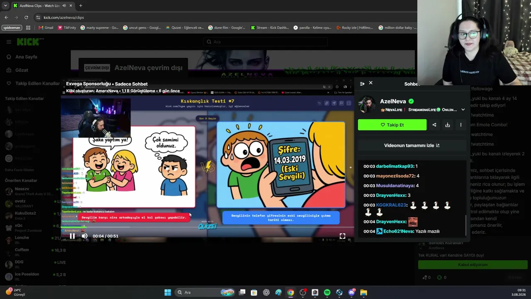Open the tab search dropdown

tap(5, 6)
